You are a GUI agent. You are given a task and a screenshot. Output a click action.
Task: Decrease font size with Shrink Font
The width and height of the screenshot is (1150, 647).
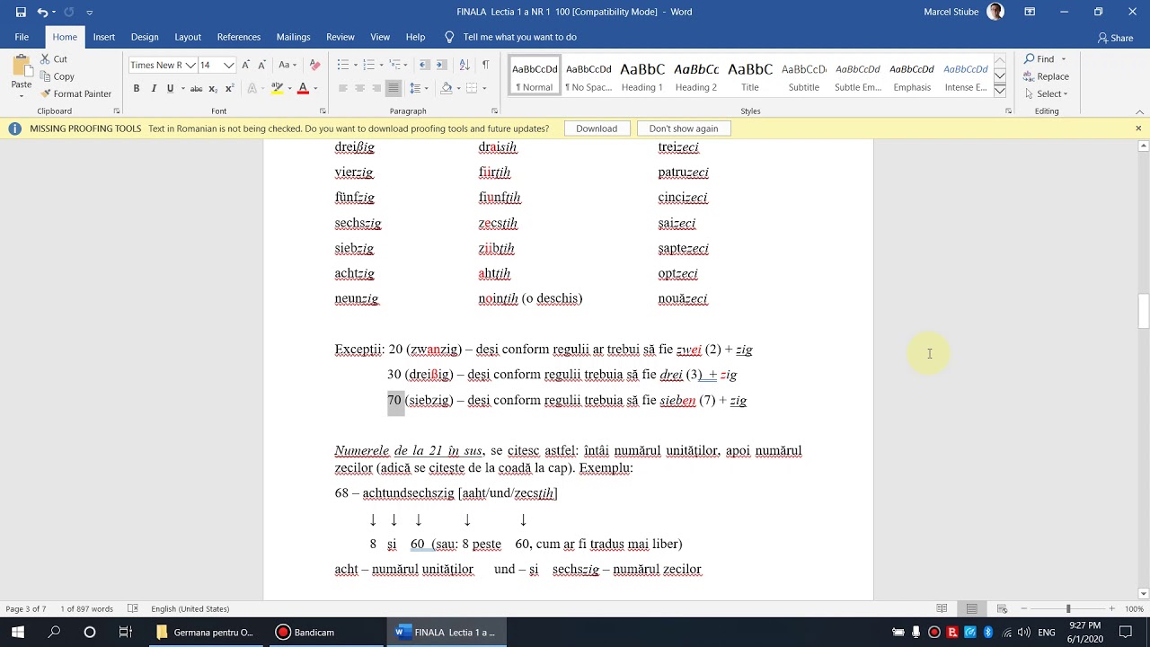pos(261,65)
